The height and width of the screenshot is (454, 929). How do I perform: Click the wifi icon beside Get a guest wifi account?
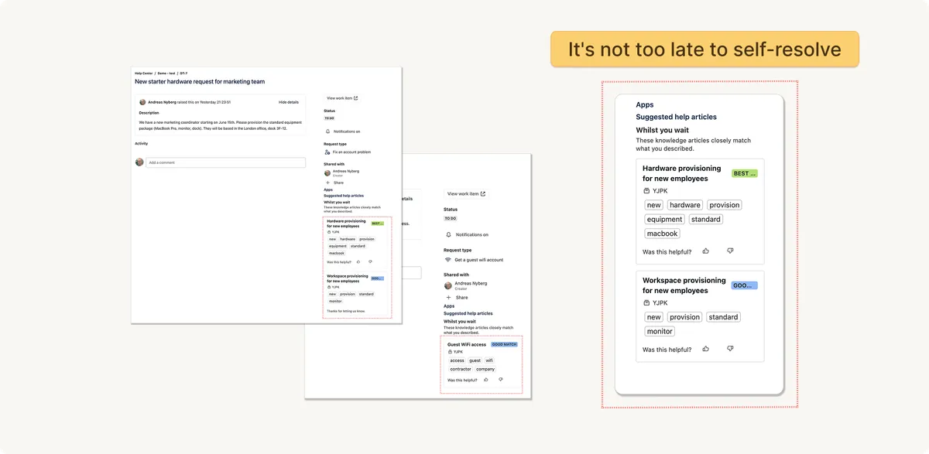(x=448, y=260)
